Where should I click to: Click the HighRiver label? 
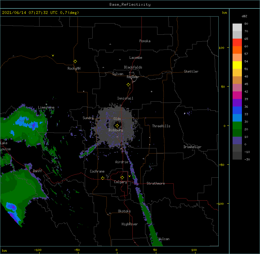pos(130,224)
